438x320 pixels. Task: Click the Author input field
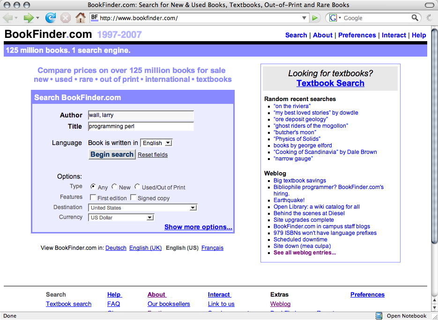[x=141, y=115]
